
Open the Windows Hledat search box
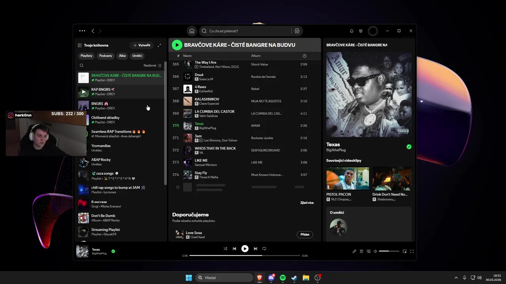(x=224, y=278)
